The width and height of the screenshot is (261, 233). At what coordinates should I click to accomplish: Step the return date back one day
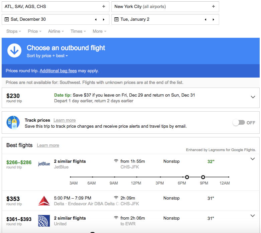click(205, 19)
